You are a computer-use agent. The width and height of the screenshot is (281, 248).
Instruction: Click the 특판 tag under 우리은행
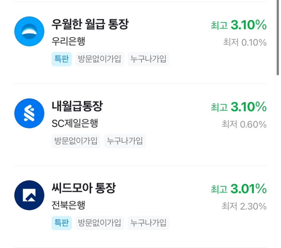(61, 59)
